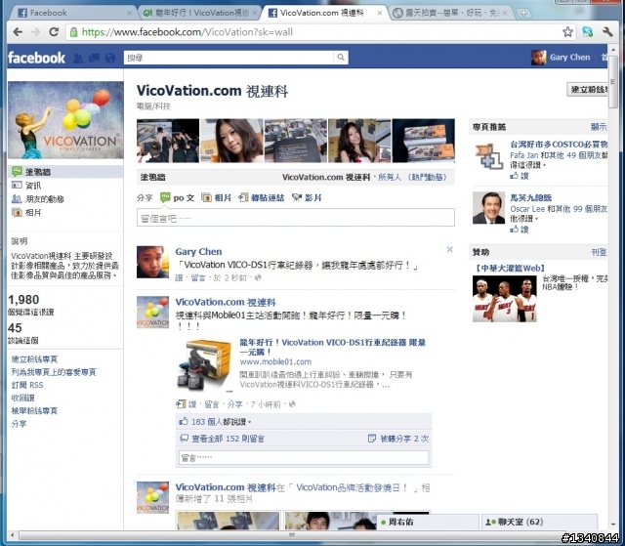The image size is (625, 546).
Task: Click the privacy globe on 7小時前 post
Action: tap(292, 404)
